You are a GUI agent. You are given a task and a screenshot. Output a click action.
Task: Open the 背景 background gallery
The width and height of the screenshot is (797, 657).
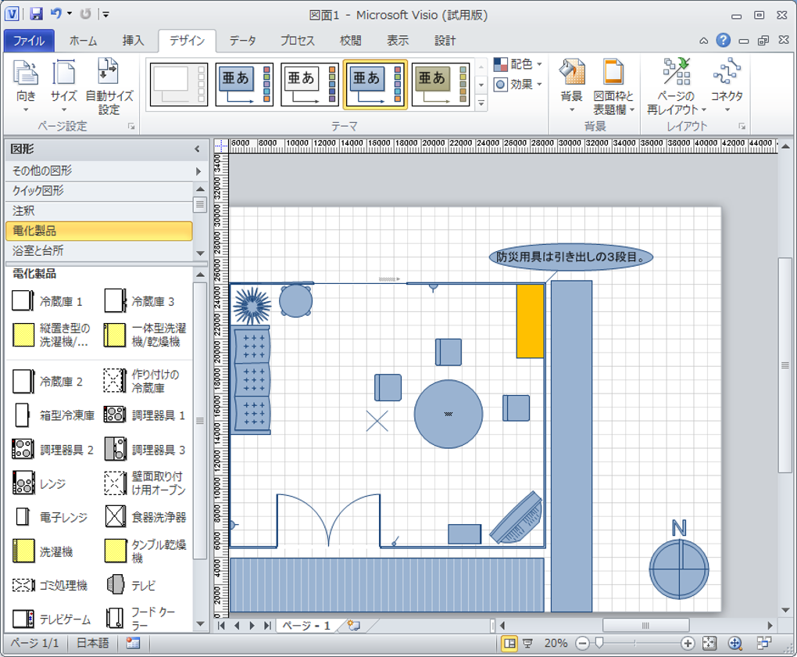click(x=571, y=85)
